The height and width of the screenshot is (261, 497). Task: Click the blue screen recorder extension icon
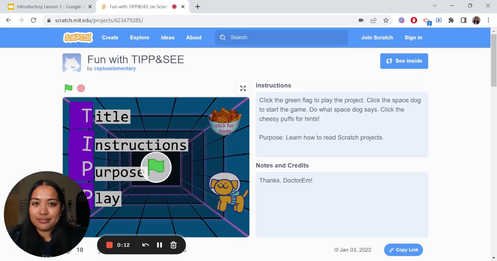click(439, 20)
